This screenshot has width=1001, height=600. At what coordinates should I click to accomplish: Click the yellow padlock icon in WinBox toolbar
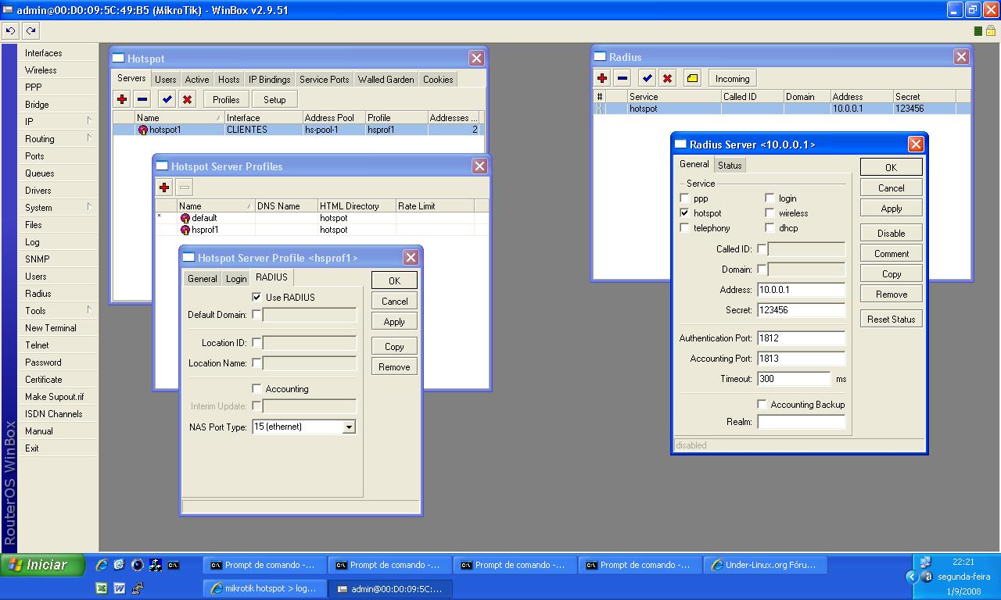990,30
